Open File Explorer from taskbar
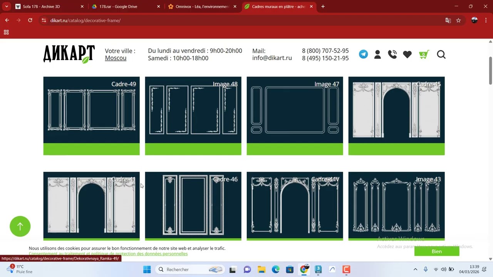The height and width of the screenshot is (277, 493). click(262, 269)
